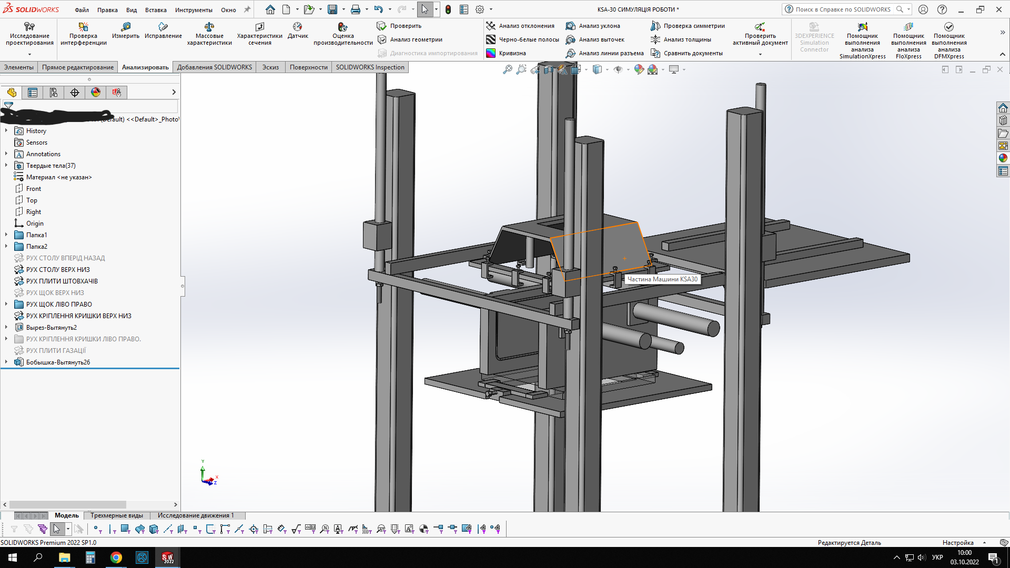
Task: Launch the DFMXpress analysis wizard
Action: pyautogui.click(x=949, y=40)
